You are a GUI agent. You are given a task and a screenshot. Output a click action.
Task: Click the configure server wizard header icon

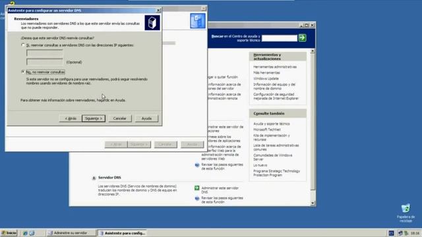pos(198,21)
